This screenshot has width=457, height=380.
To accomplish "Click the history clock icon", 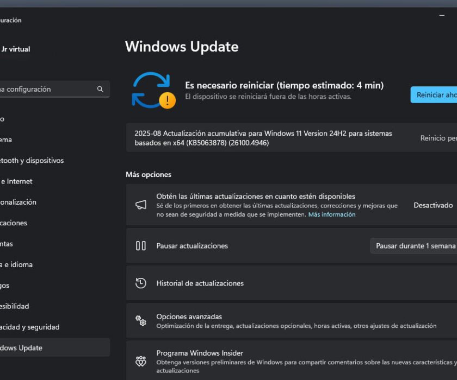I will (x=141, y=283).
